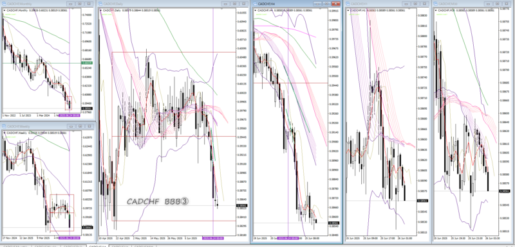Toggle one-click trading arrow on Daily chart

click(101, 10)
